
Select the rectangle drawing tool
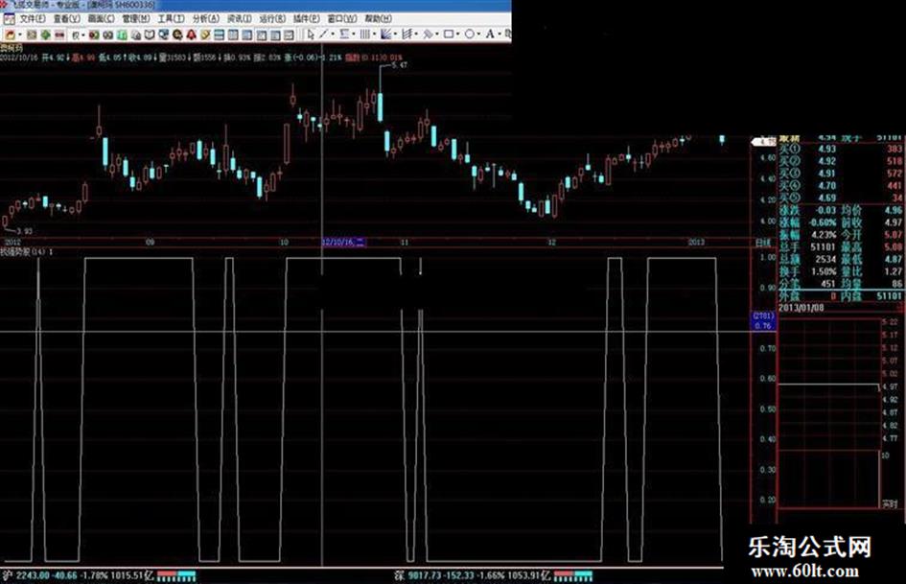pos(449,35)
